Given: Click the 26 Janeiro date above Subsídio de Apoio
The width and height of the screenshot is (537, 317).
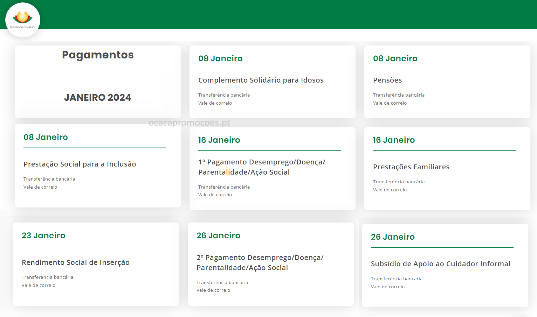Looking at the screenshot, I should coord(393,237).
